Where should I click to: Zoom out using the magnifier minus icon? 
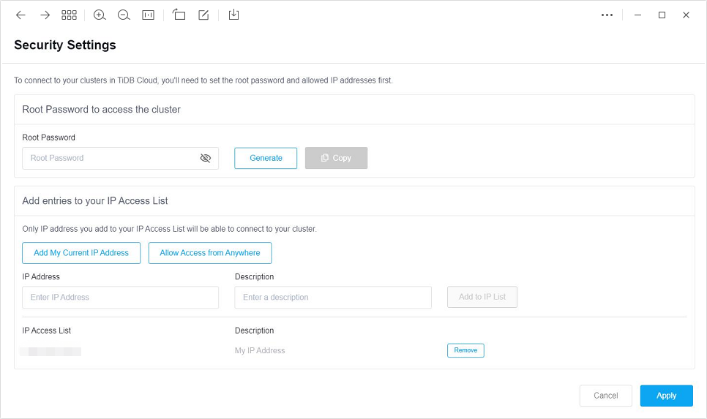[x=124, y=15]
